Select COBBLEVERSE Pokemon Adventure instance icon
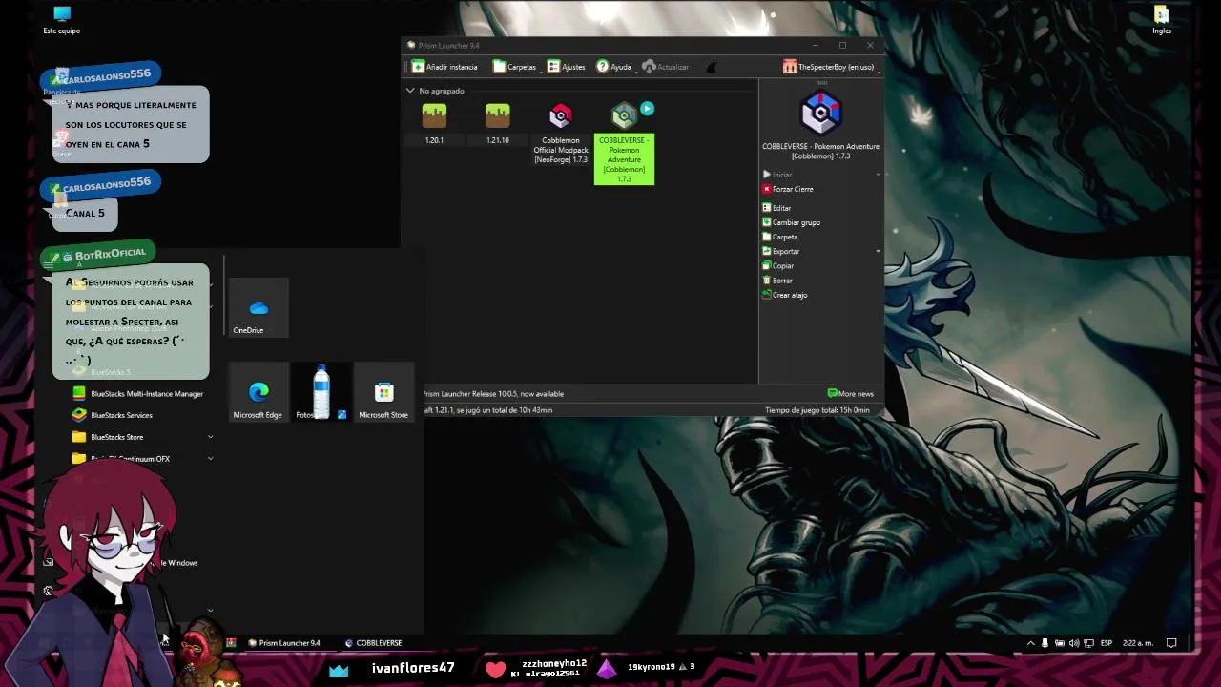Image resolution: width=1221 pixels, height=687 pixels. point(624,116)
